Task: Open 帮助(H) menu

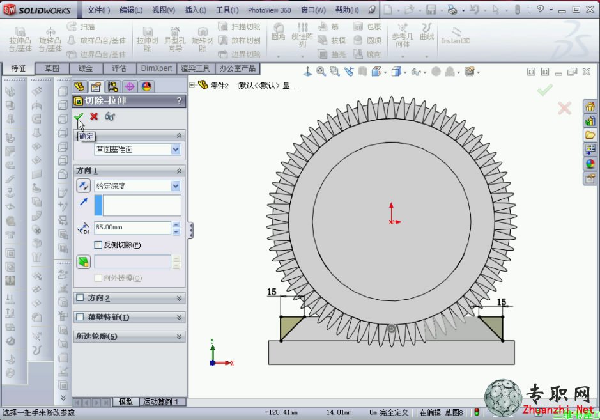Action: tap(347, 10)
